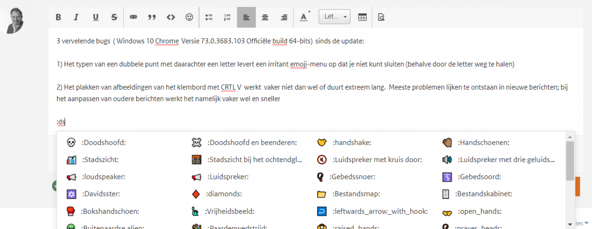Open the emoji picker smiley icon
Screen dimensions: 592x229
[189, 17]
